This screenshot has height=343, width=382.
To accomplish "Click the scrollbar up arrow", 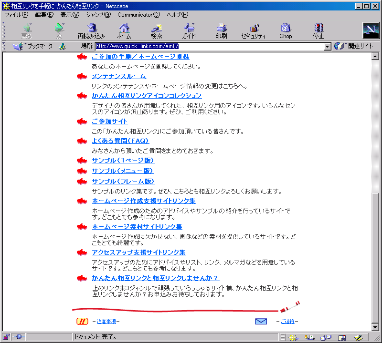I will tap(375, 56).
